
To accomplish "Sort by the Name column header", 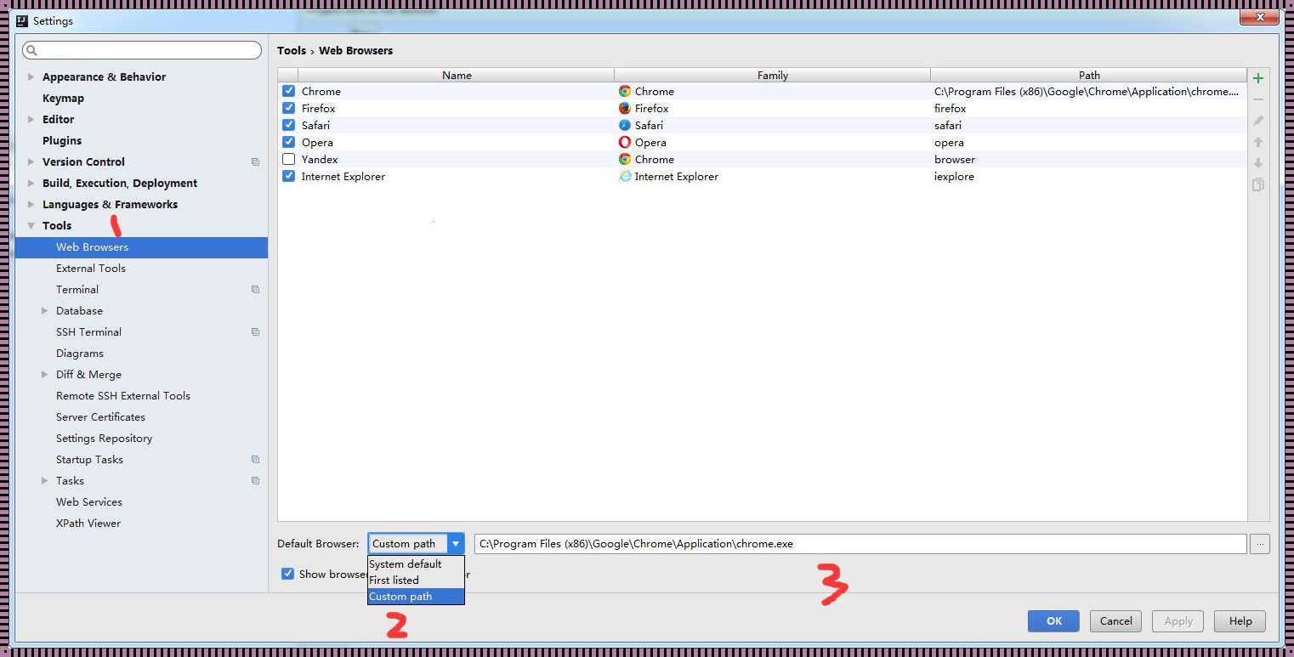I will 457,75.
